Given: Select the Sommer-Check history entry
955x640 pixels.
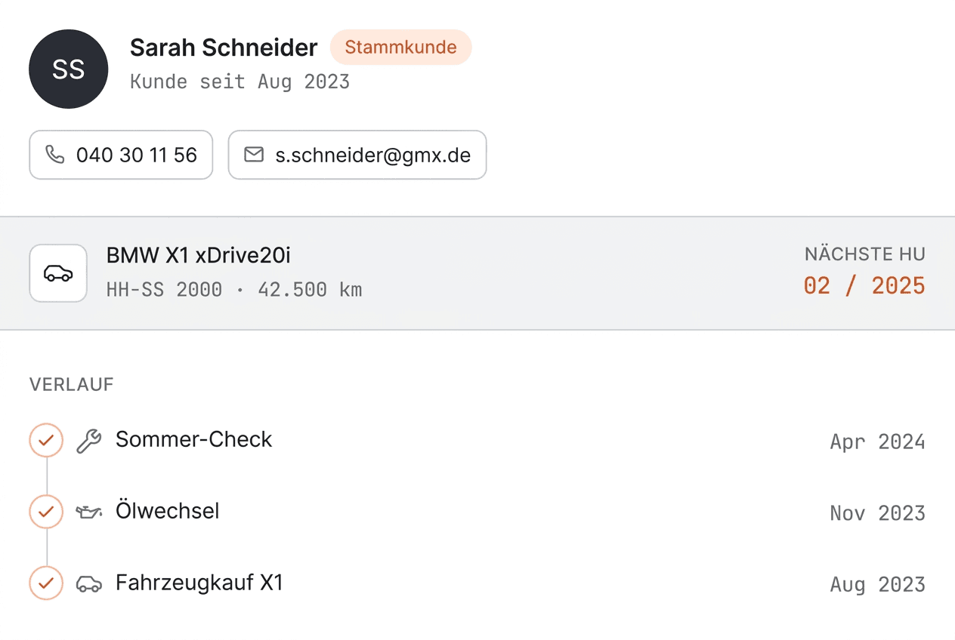Looking at the screenshot, I should pyautogui.click(x=477, y=441).
